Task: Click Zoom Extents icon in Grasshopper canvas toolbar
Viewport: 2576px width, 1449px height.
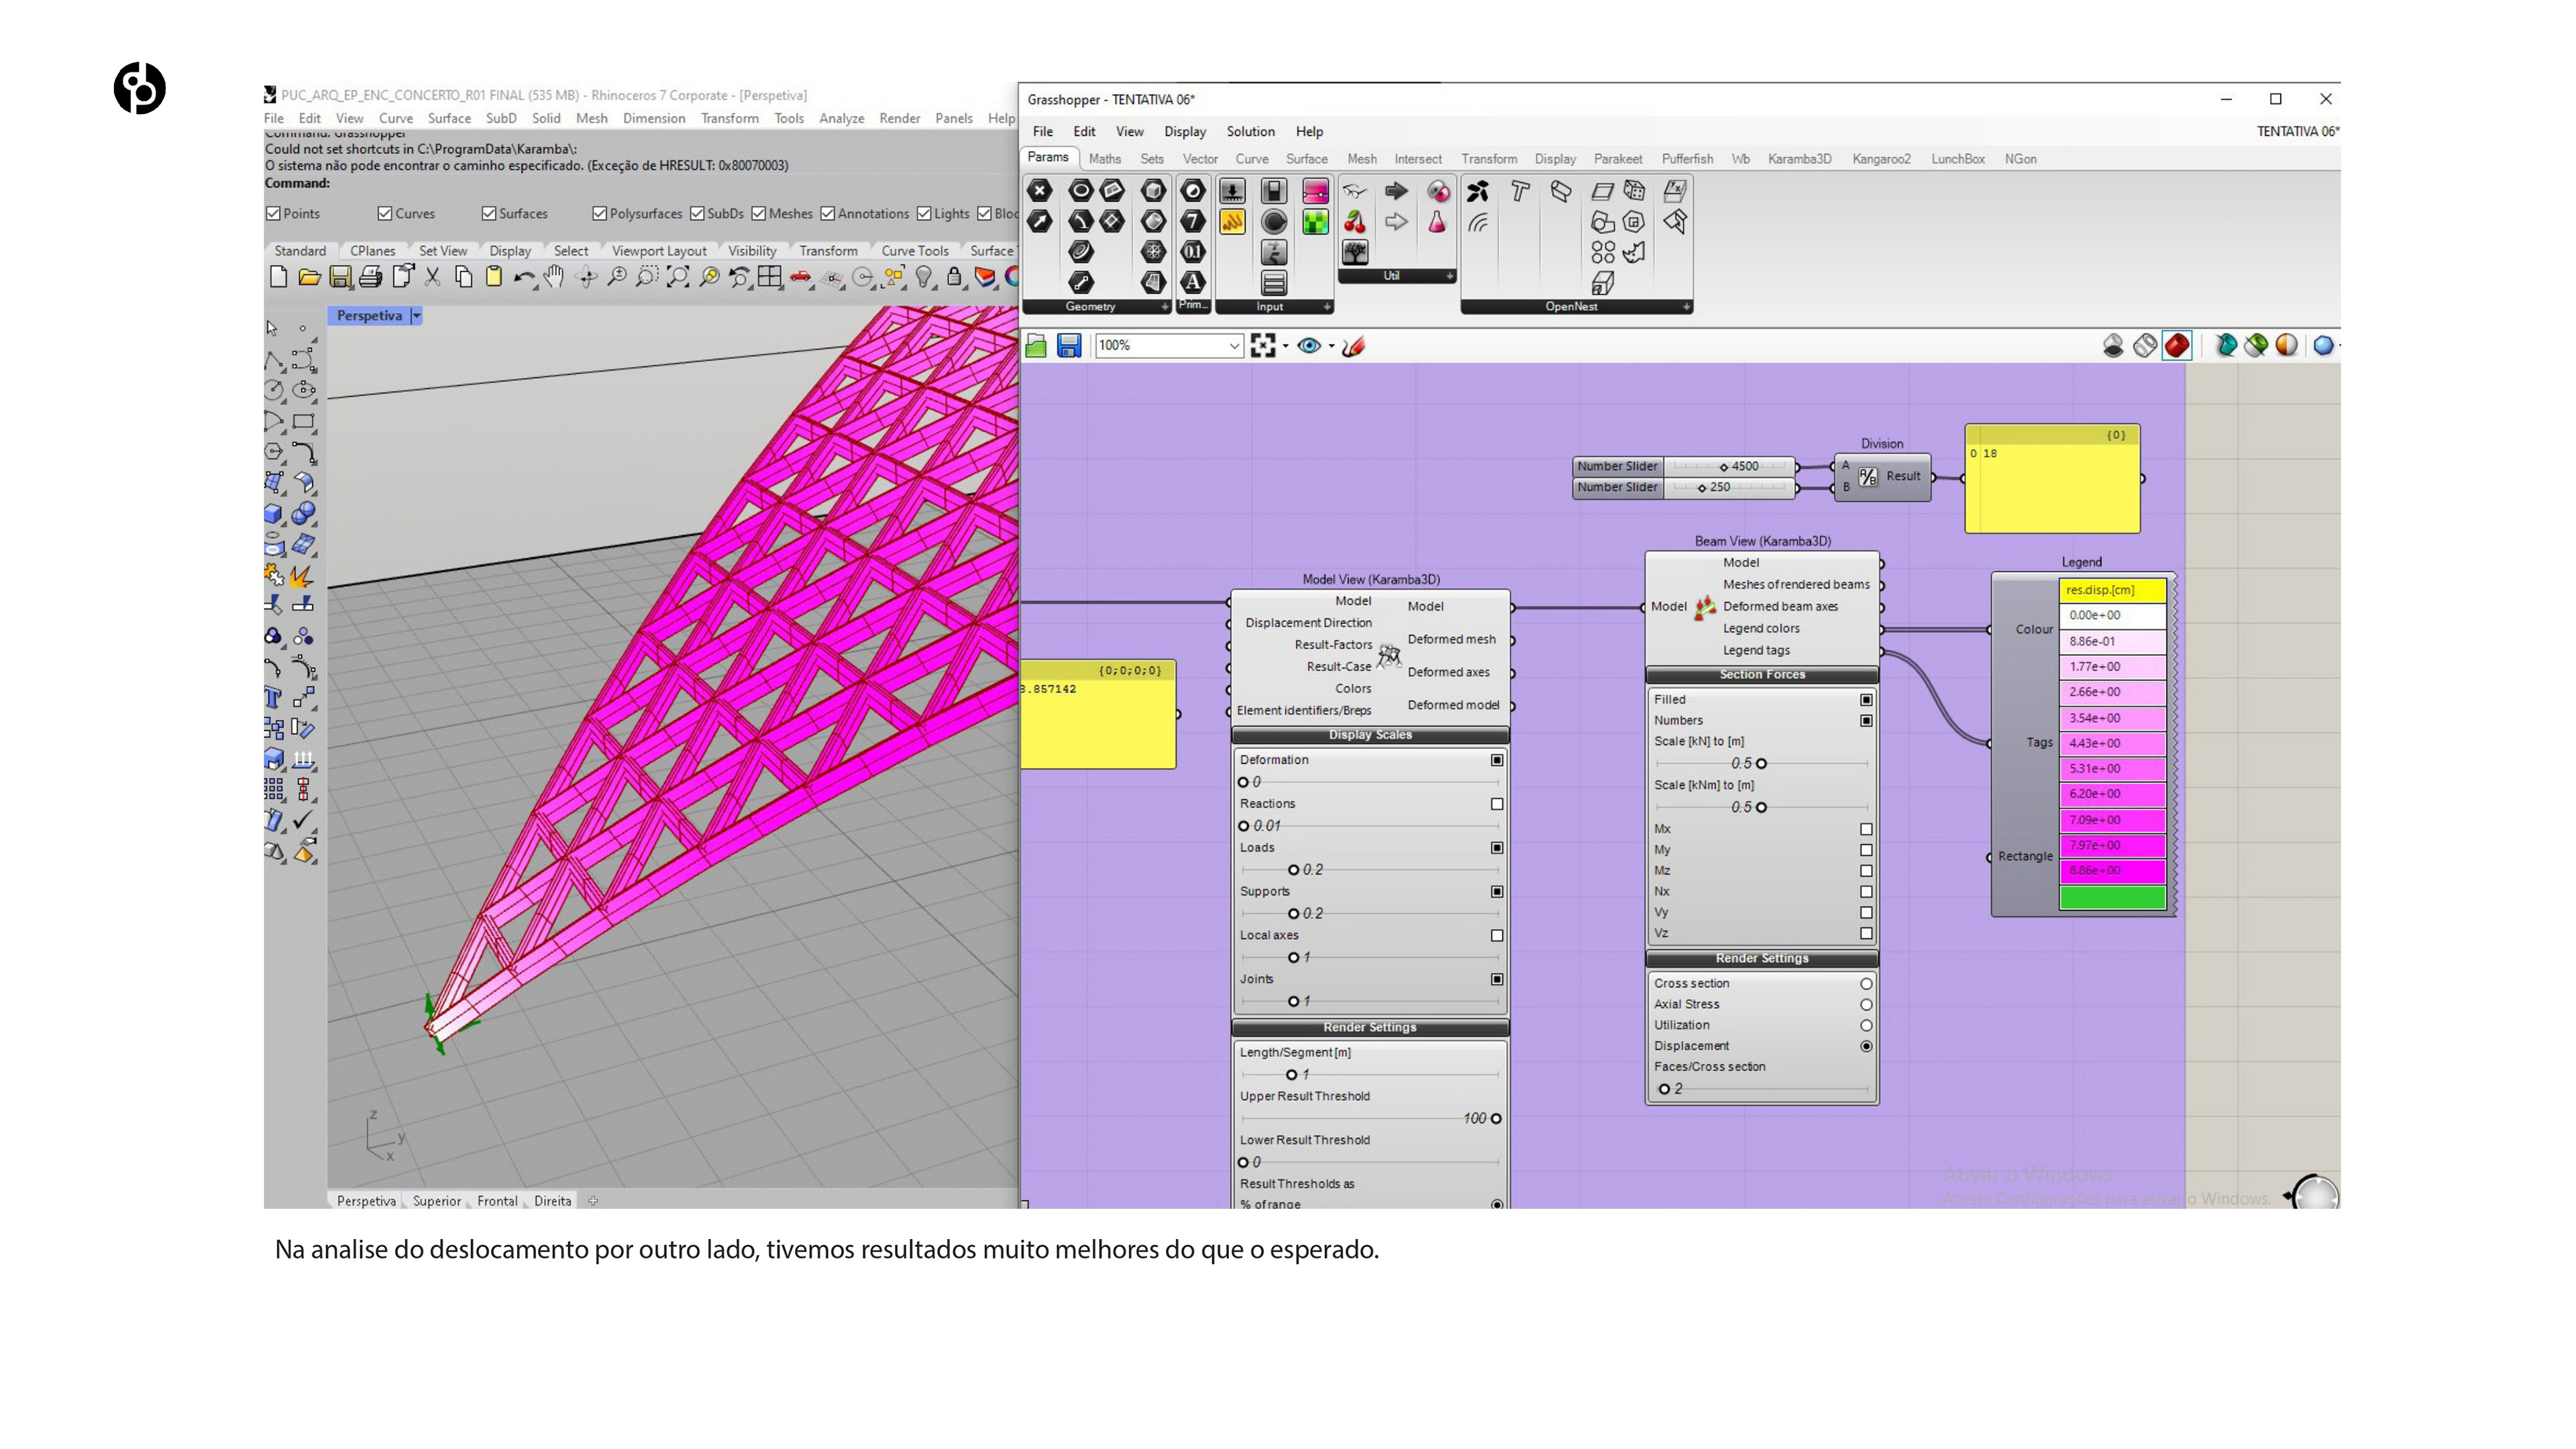Action: pos(1262,346)
